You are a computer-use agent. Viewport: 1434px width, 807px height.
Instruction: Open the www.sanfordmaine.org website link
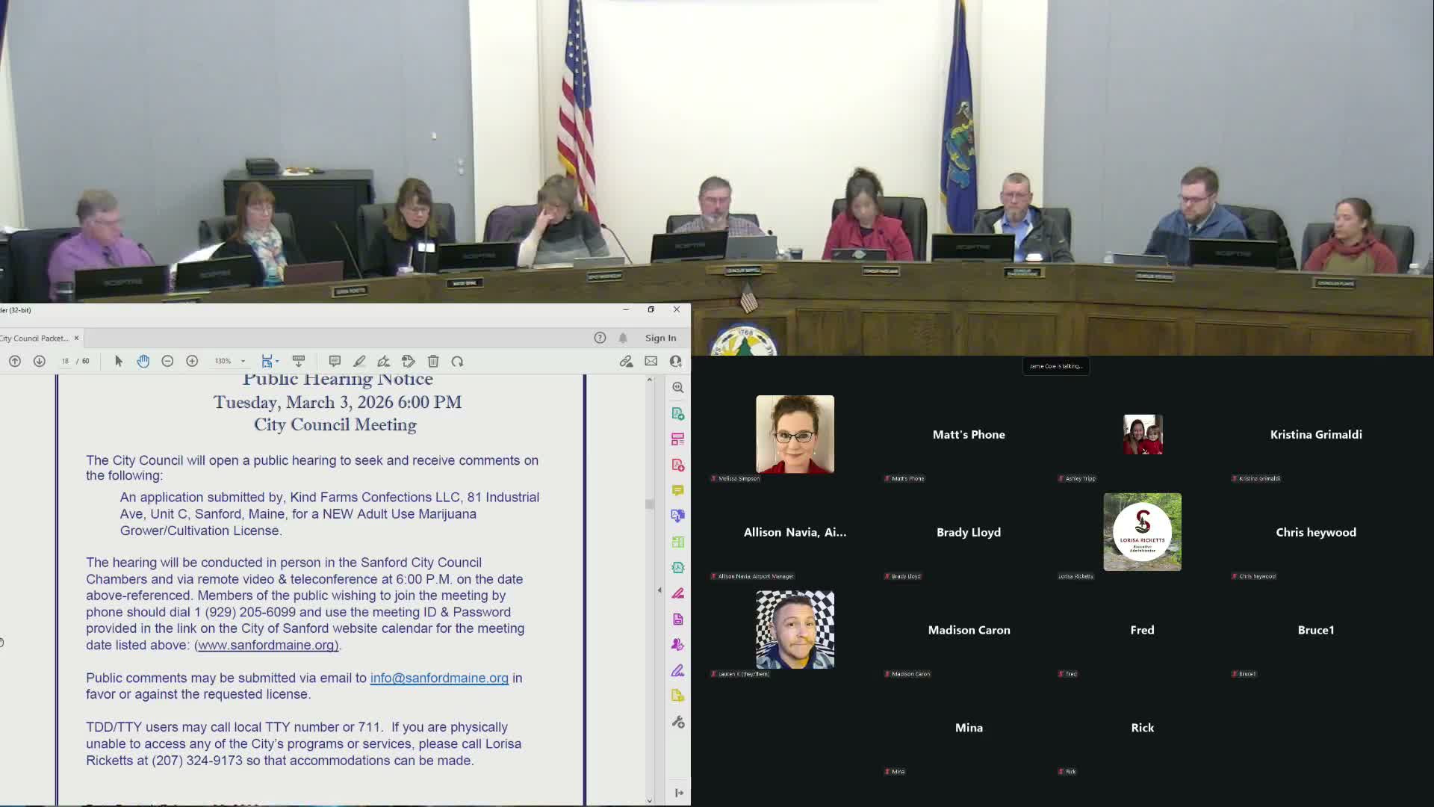pos(267,645)
